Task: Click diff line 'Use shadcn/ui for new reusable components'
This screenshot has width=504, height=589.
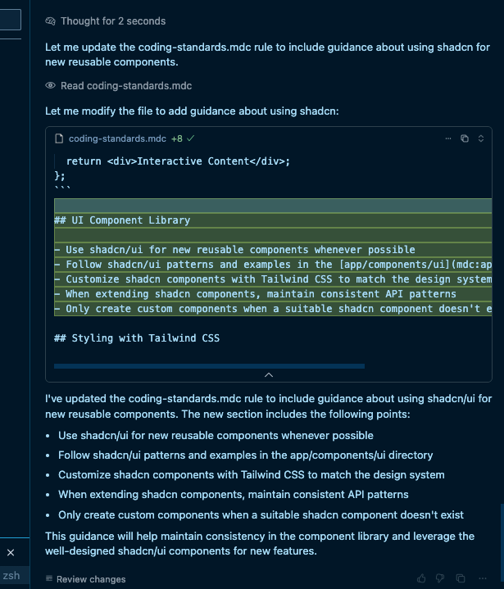Action: coord(273,250)
